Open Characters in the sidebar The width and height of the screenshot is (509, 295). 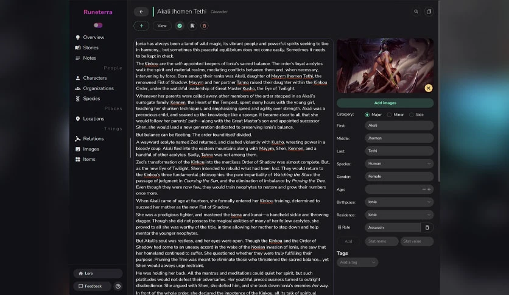coord(95,78)
